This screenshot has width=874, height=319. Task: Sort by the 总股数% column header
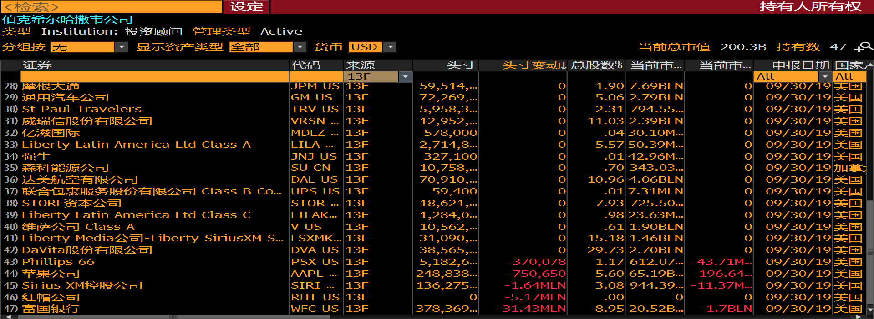point(597,65)
